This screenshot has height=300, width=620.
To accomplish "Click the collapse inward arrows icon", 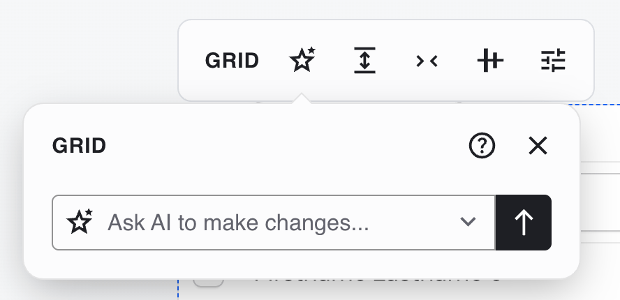I will coord(427,61).
